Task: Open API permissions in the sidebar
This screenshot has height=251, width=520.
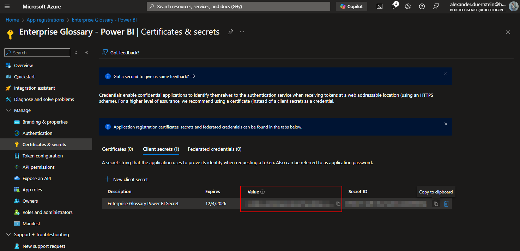Action: click(38, 167)
